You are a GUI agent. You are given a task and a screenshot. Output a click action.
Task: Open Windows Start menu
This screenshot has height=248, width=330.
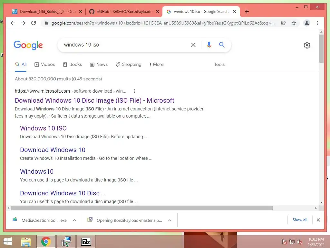(8, 242)
